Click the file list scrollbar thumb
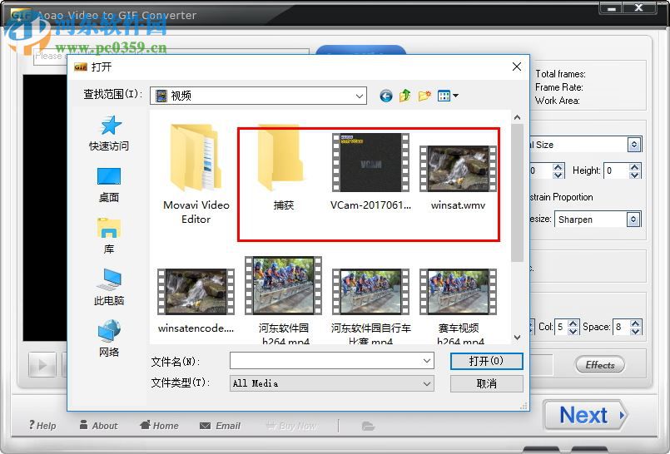The image size is (670, 454). (517, 193)
